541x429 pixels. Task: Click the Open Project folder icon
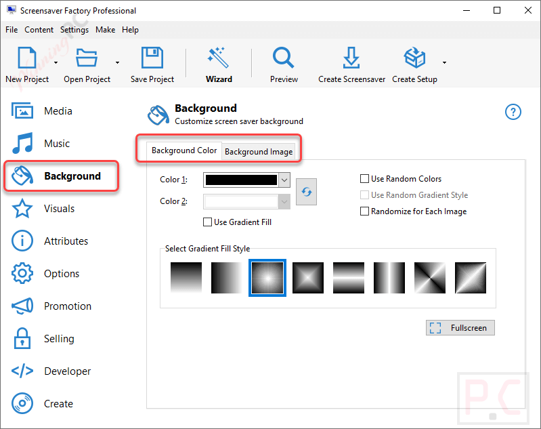pyautogui.click(x=87, y=58)
